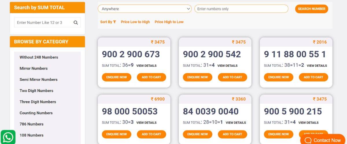Open Without 248 Numbers category
This screenshot has width=347, height=144.
(x=39, y=57)
